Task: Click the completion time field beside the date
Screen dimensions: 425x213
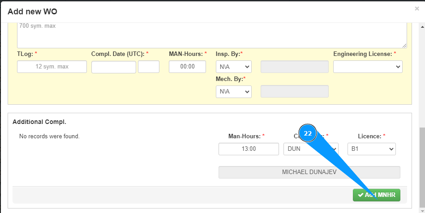Action: (x=149, y=67)
